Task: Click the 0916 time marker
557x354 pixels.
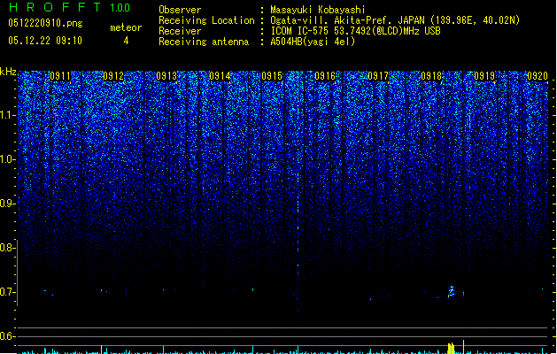Action: pyautogui.click(x=325, y=76)
